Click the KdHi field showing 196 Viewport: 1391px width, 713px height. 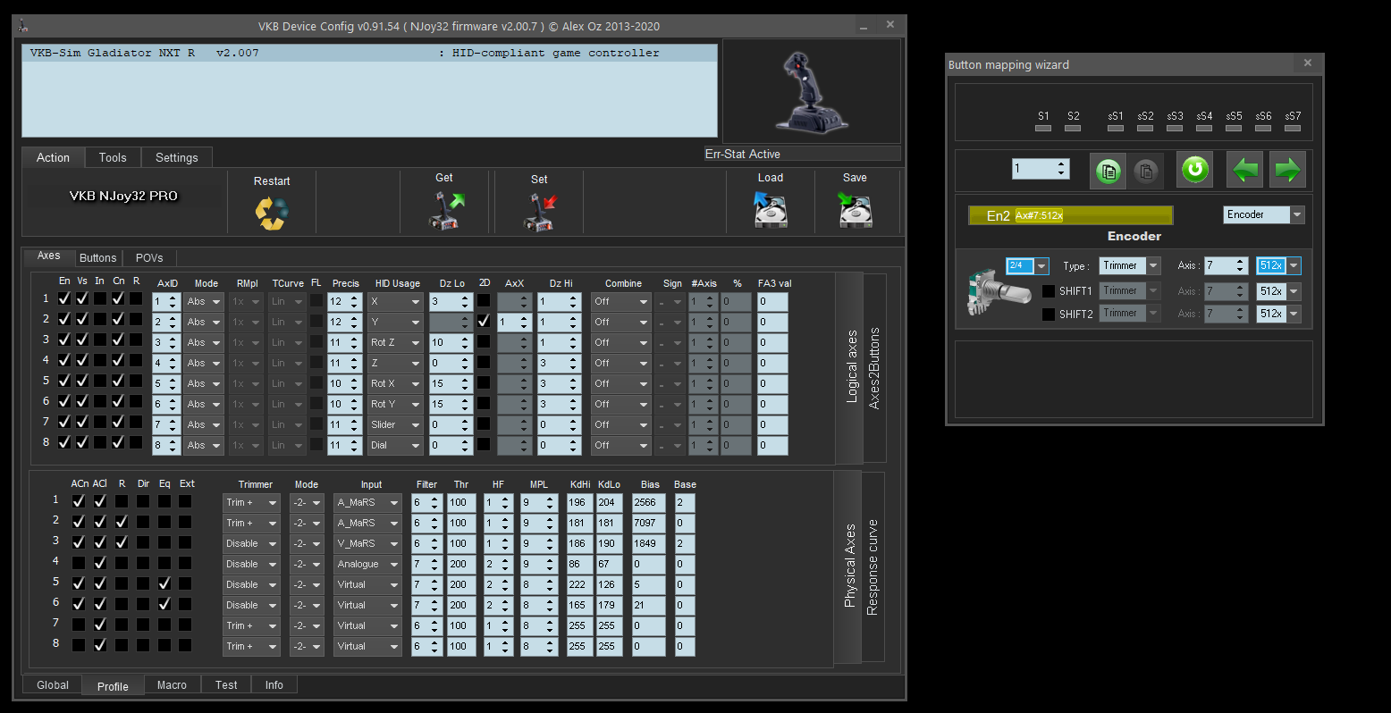[x=579, y=503]
